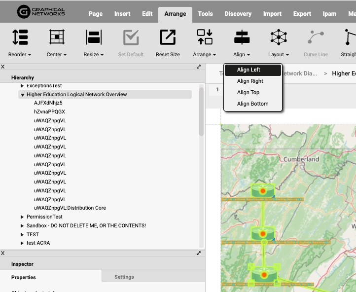
Task: Select Align Right from the menu
Action: point(250,81)
